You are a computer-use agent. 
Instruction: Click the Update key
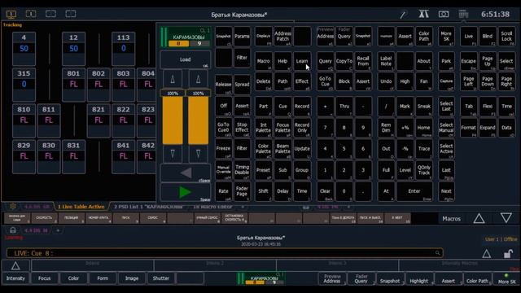(302, 148)
